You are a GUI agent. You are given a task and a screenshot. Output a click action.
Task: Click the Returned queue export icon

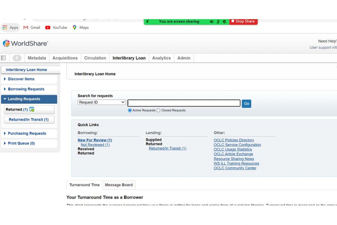(32, 109)
